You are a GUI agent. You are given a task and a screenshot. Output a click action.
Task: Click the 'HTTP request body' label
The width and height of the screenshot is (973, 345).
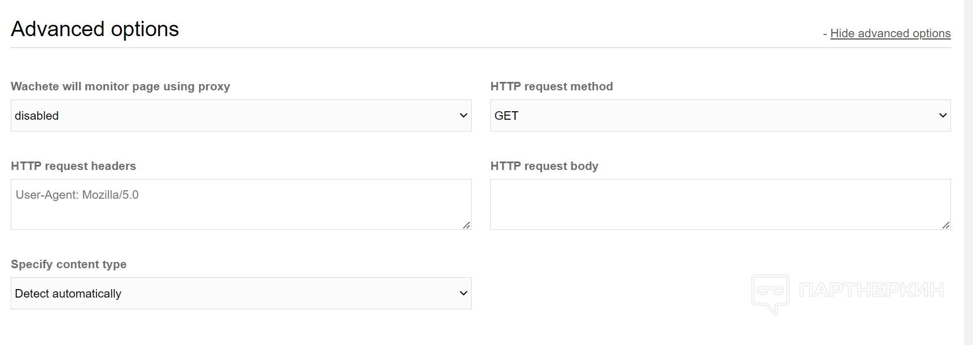pos(544,166)
